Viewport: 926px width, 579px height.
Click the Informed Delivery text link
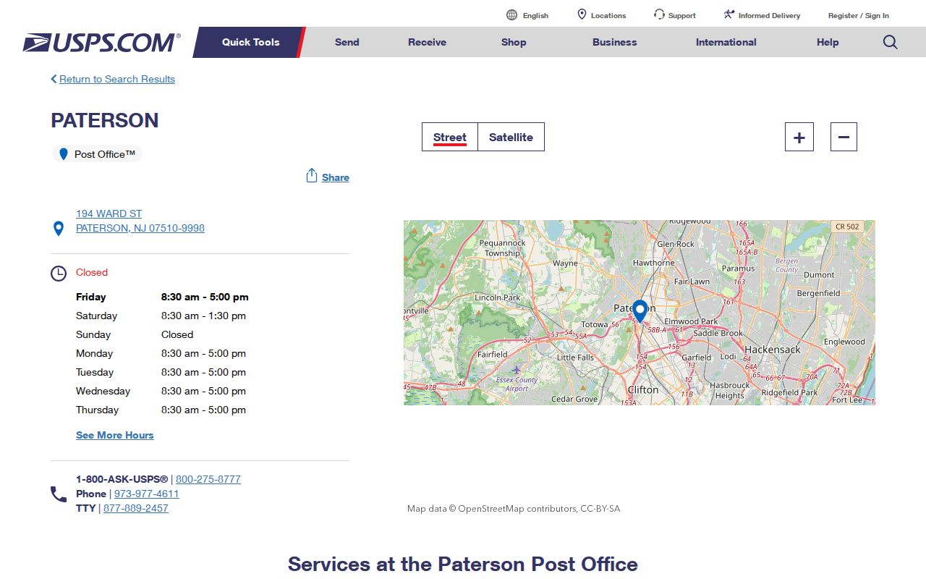pyautogui.click(x=769, y=15)
